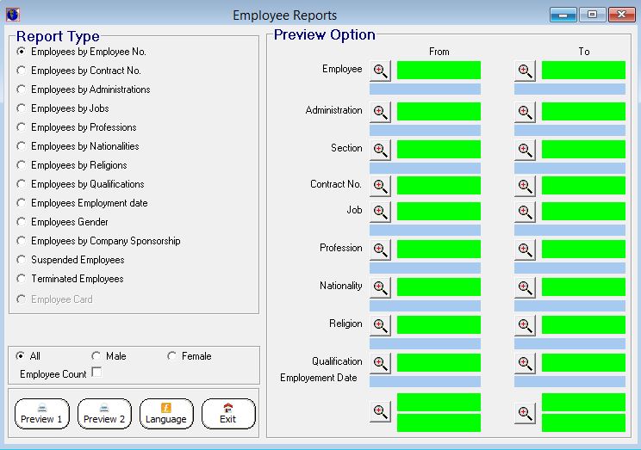Select the Female gender filter
Viewport: 641px width, 450px height.
click(171, 356)
